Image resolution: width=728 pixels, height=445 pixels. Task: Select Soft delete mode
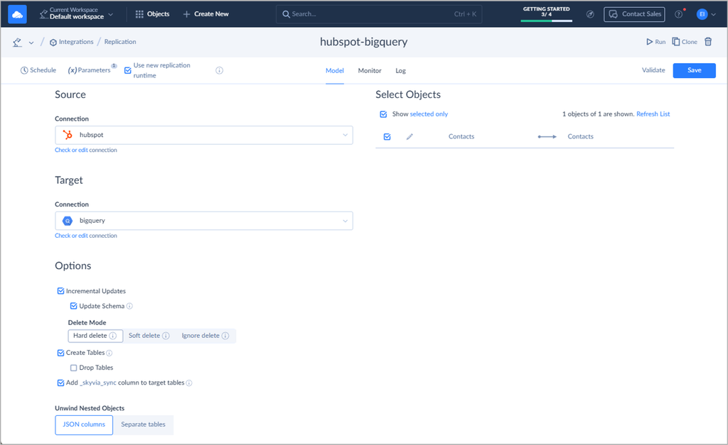[x=149, y=336]
